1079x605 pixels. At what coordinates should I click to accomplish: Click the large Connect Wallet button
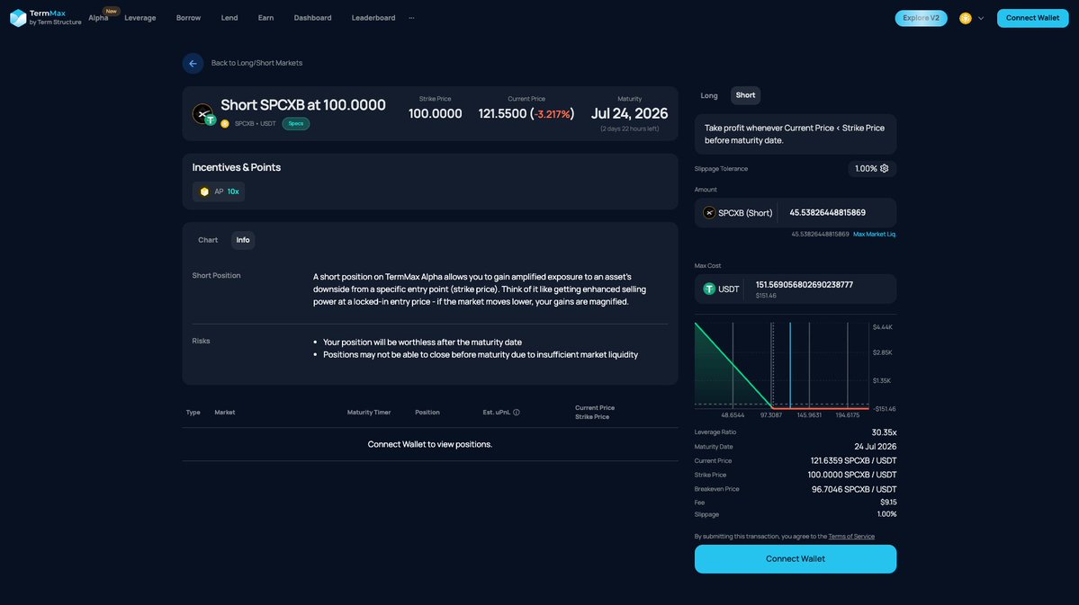795,559
